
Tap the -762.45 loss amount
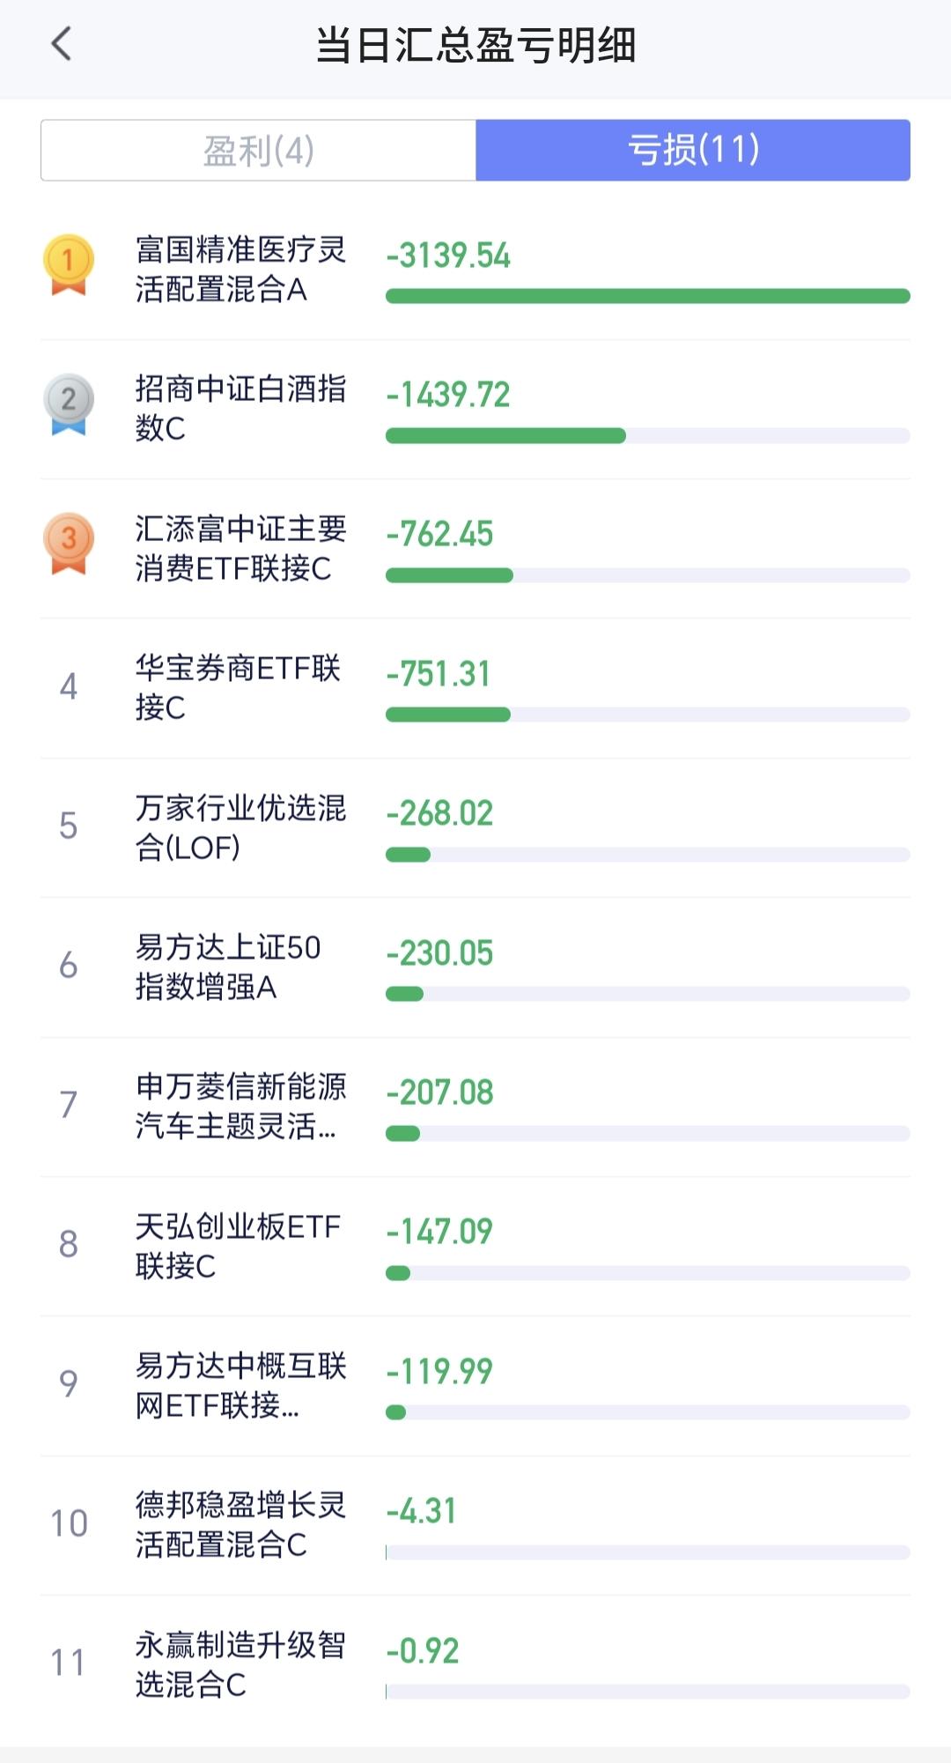tap(439, 534)
